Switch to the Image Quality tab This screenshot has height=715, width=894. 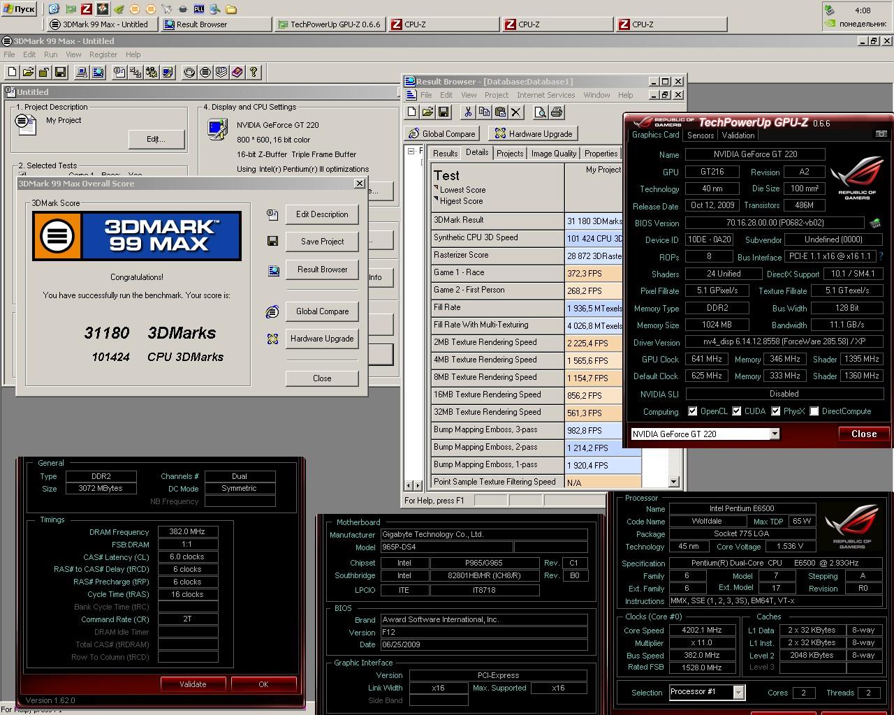click(554, 154)
